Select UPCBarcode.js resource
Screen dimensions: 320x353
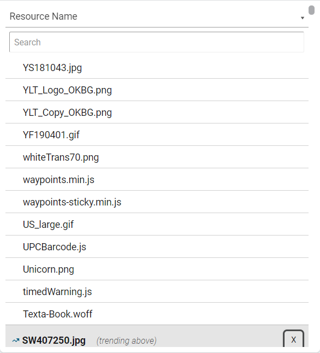(x=157, y=246)
